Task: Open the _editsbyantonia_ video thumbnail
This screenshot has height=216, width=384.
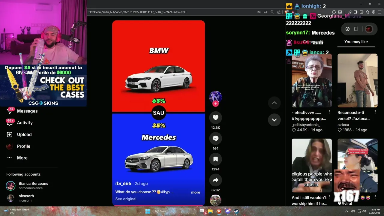Action: [x=312, y=80]
